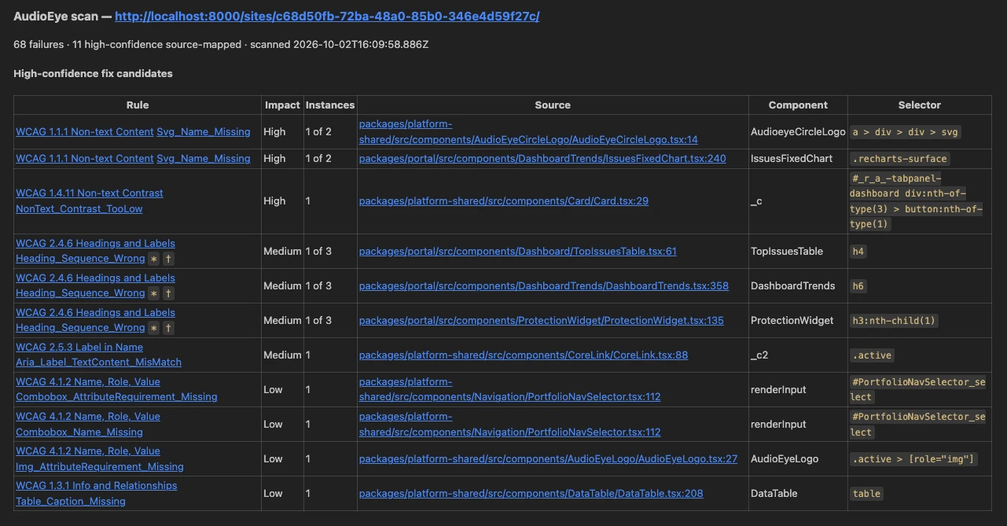The height and width of the screenshot is (526, 1007).
Task: Open Svg_Name_Missing link in AudioeyeCircleLogo row
Action: (x=204, y=131)
